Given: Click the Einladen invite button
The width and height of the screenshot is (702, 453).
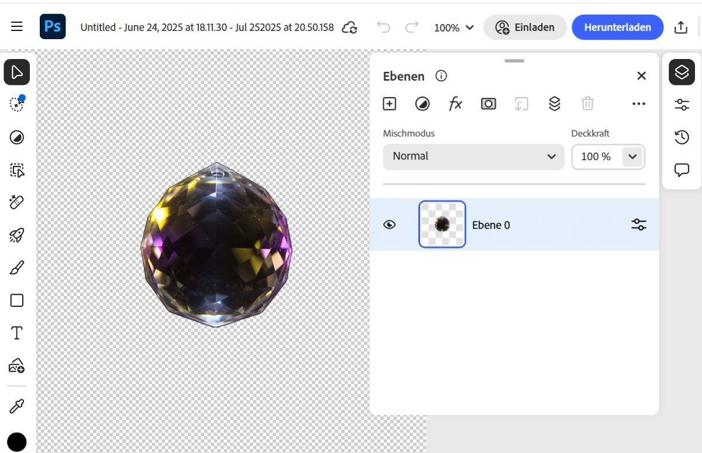Looking at the screenshot, I should click(525, 27).
